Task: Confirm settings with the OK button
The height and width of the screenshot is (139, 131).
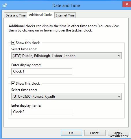Action: [71, 133]
